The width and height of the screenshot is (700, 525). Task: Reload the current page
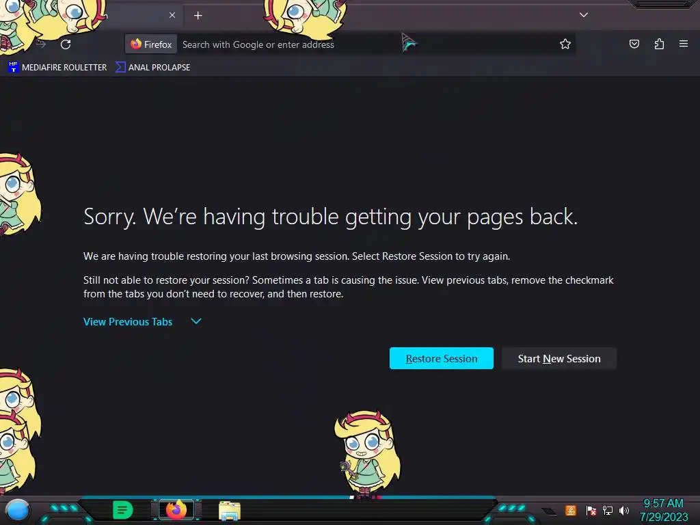(x=66, y=44)
